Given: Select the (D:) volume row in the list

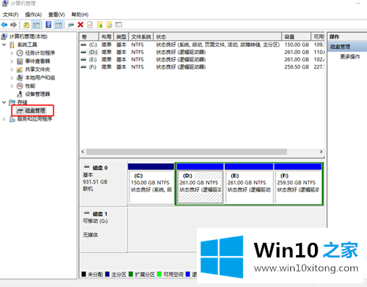Looking at the screenshot, I should point(202,52).
